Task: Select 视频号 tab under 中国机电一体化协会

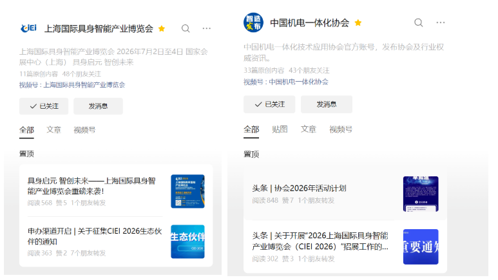Action: 341,129
